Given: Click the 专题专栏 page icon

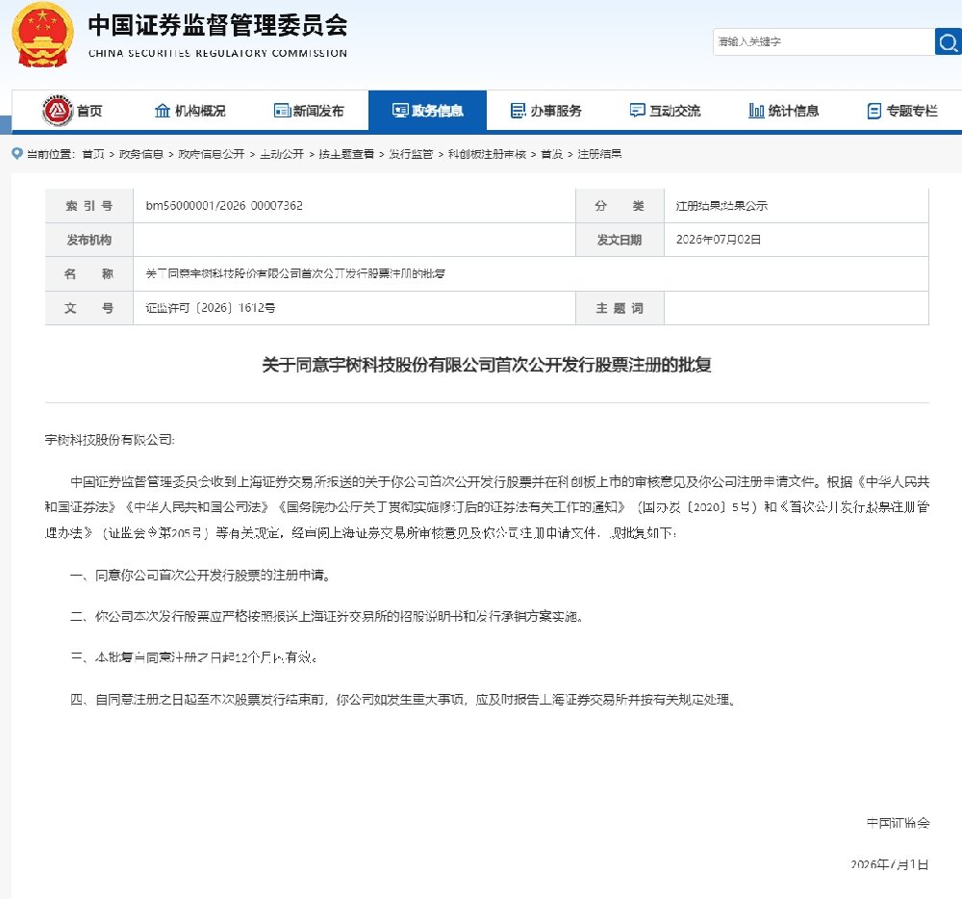Looking at the screenshot, I should tap(874, 111).
